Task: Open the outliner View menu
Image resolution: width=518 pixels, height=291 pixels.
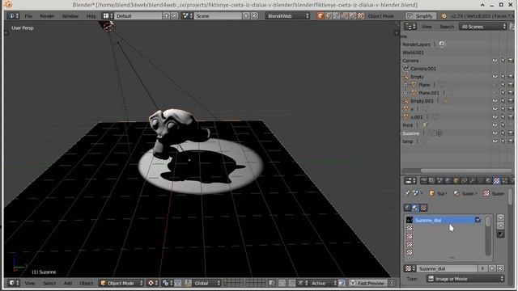Action: [427, 27]
